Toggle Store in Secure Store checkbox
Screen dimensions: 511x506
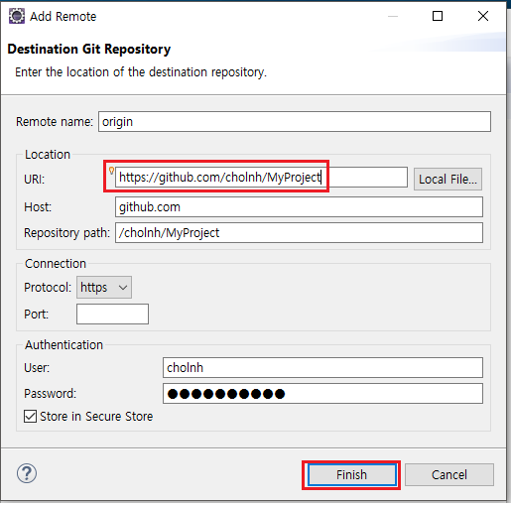(x=30, y=416)
